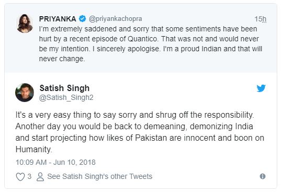Click the Twitter bird logo icon

pyautogui.click(x=261, y=88)
